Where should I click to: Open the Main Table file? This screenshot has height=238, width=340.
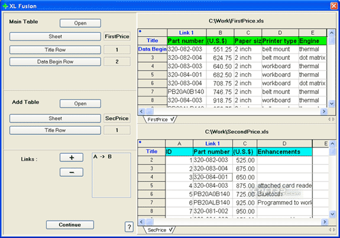click(80, 23)
